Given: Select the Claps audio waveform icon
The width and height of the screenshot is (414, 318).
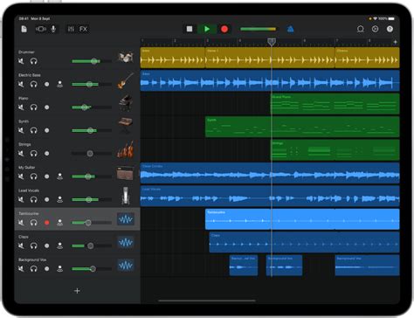Looking at the screenshot, I should [126, 242].
